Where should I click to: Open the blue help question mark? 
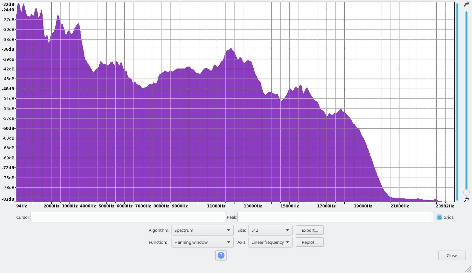pyautogui.click(x=221, y=255)
